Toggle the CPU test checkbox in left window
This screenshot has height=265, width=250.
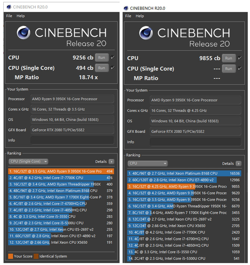point(113,58)
